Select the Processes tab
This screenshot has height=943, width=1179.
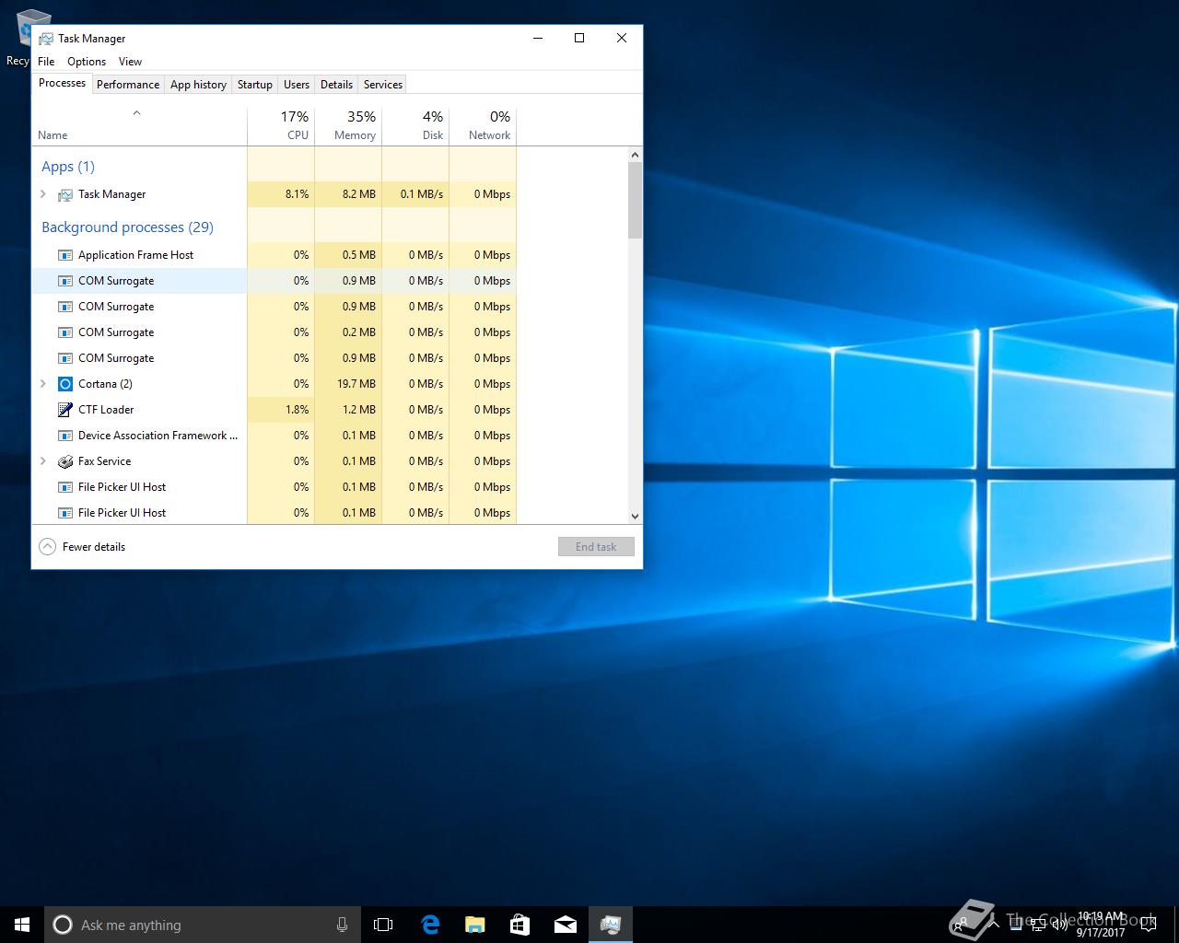pos(62,83)
